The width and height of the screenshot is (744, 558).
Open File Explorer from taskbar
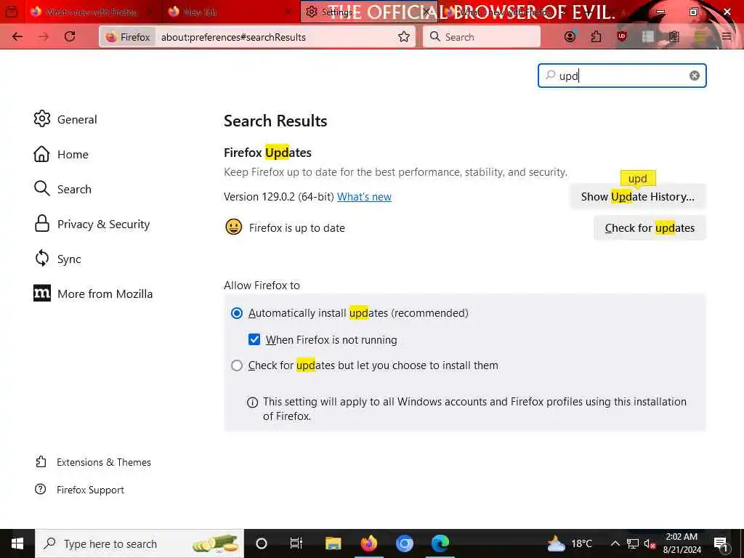[x=333, y=543]
